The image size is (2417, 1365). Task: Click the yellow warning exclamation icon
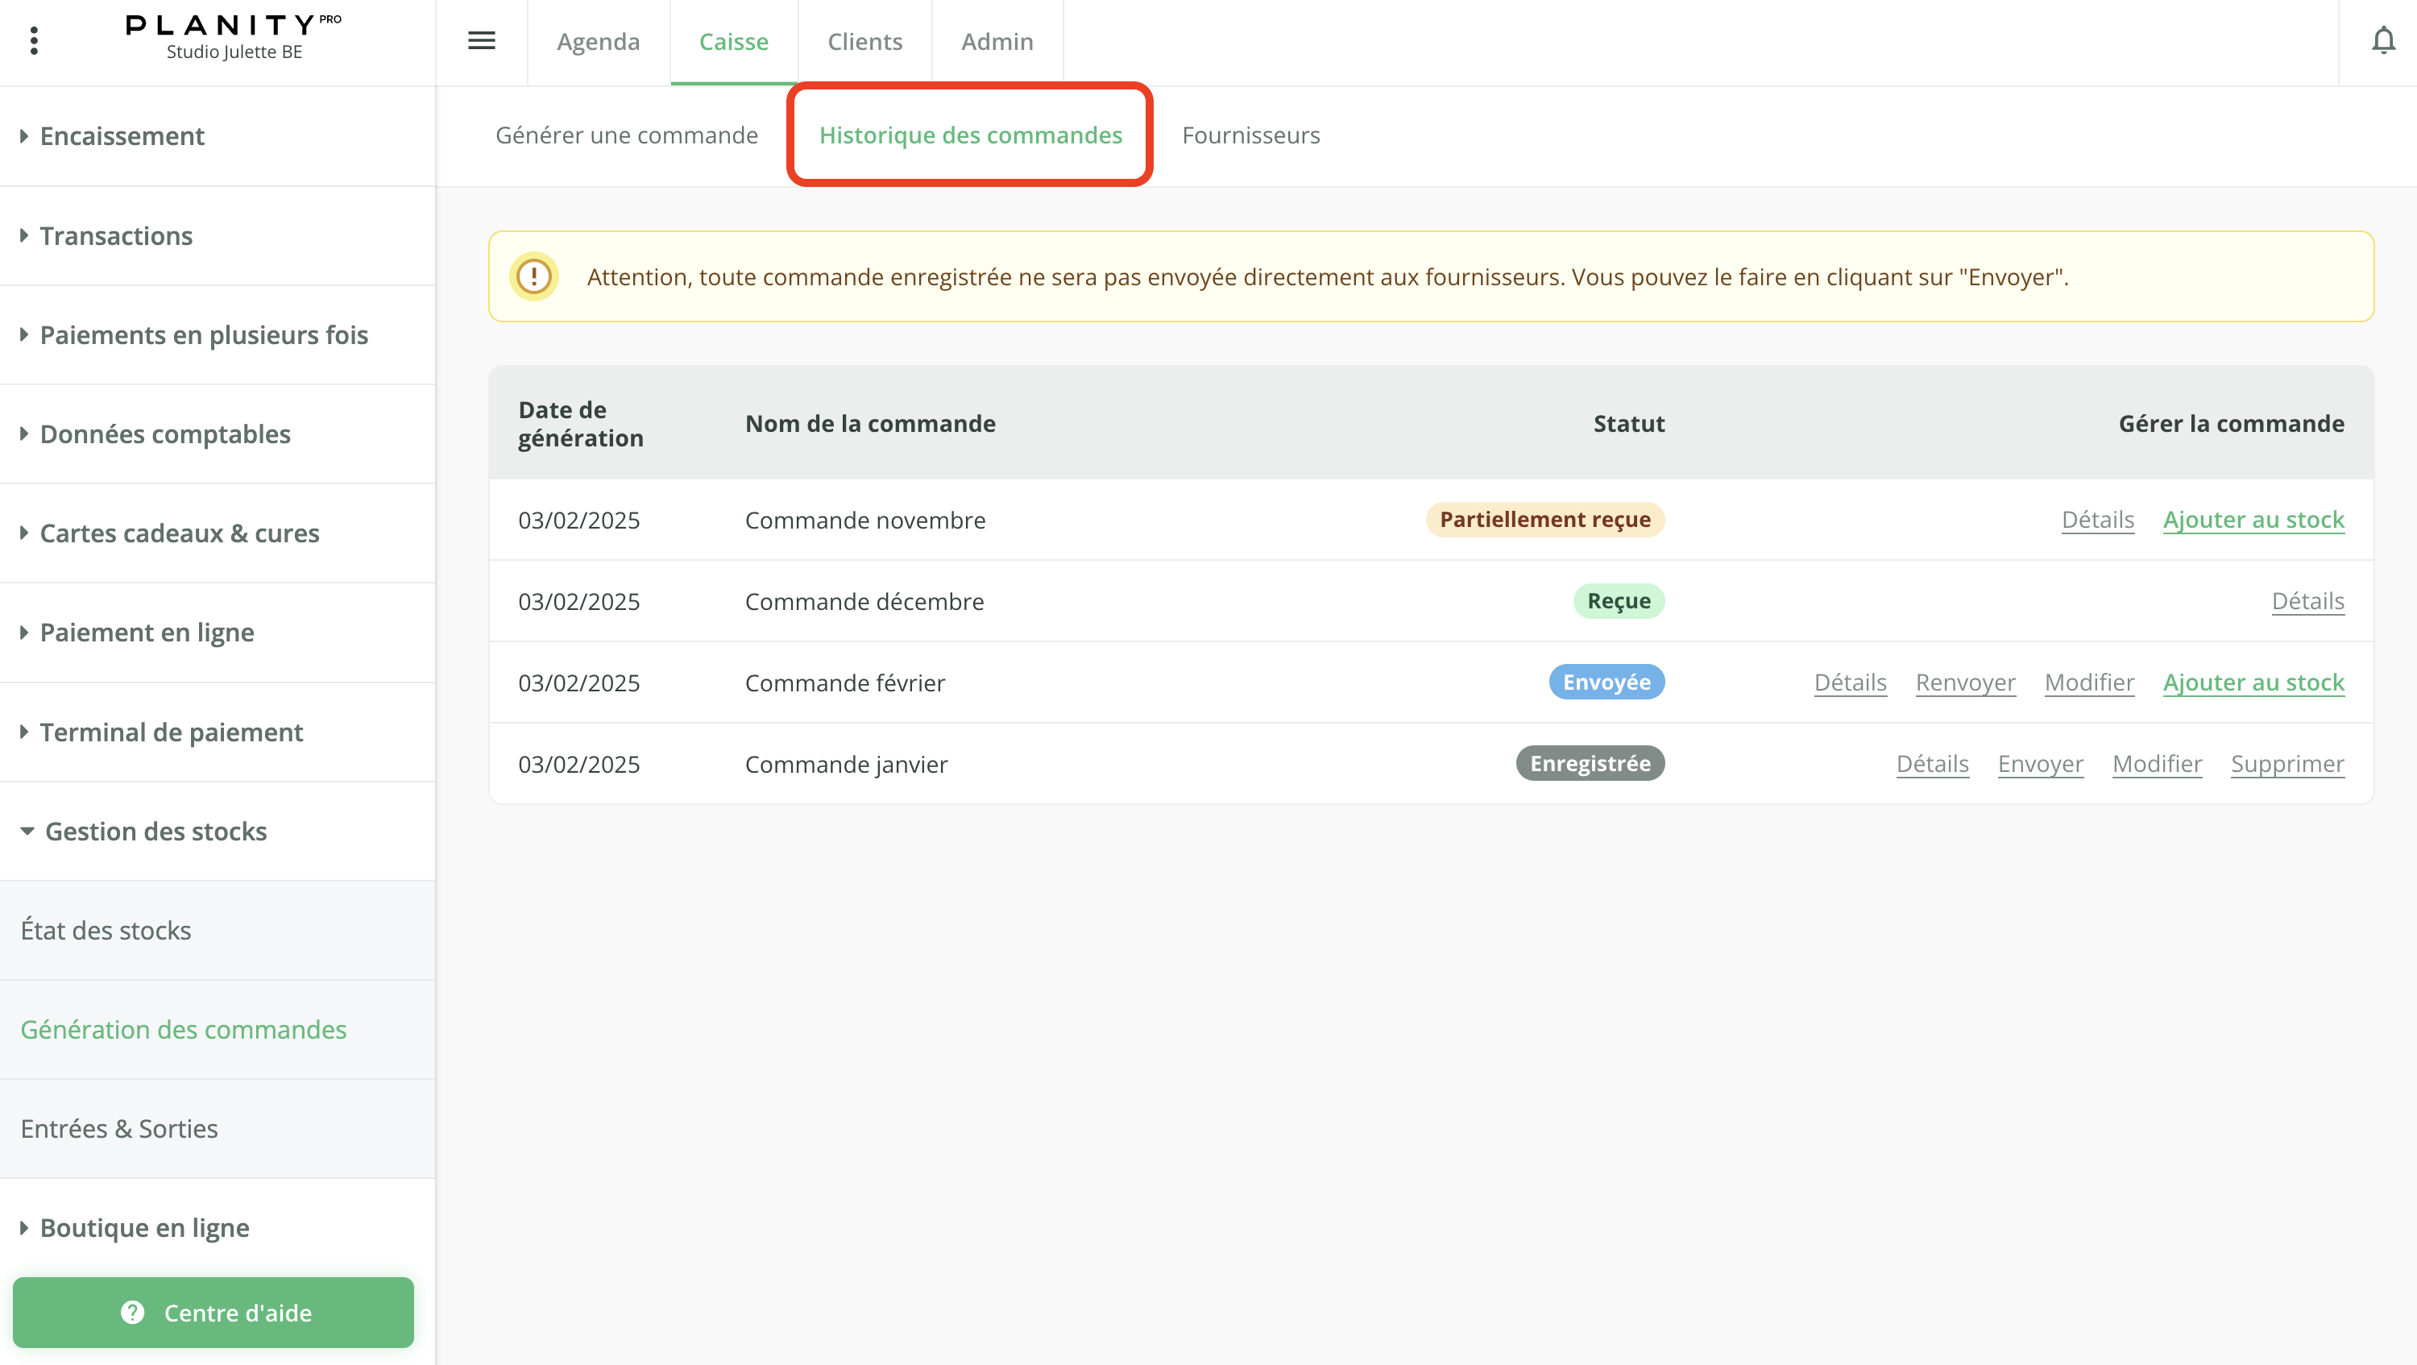(534, 276)
